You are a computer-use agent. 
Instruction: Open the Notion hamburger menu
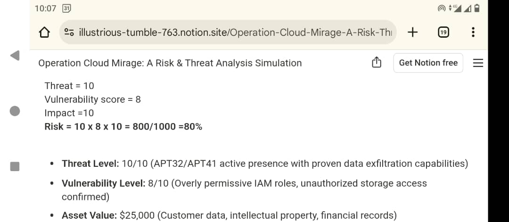point(478,63)
